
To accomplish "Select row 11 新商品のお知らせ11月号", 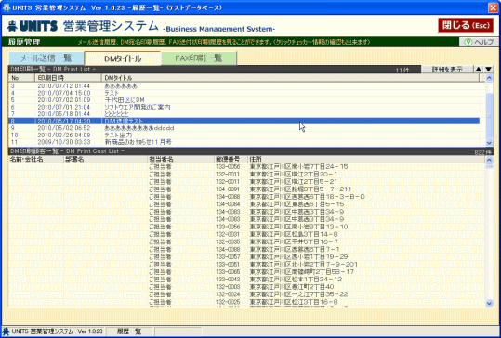I will (x=244, y=142).
